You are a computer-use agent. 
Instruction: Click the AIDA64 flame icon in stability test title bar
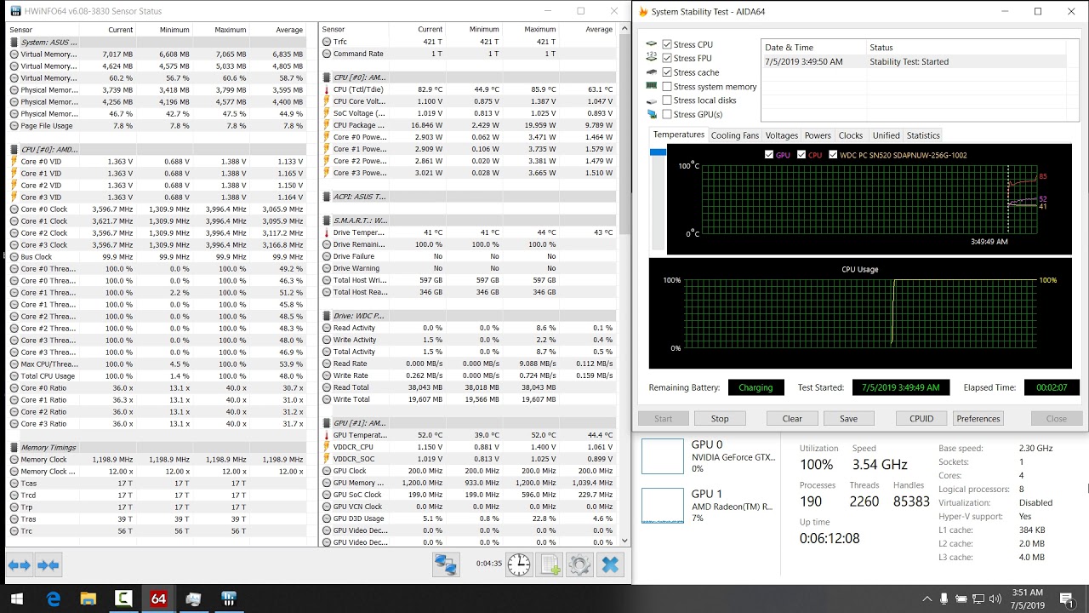644,12
